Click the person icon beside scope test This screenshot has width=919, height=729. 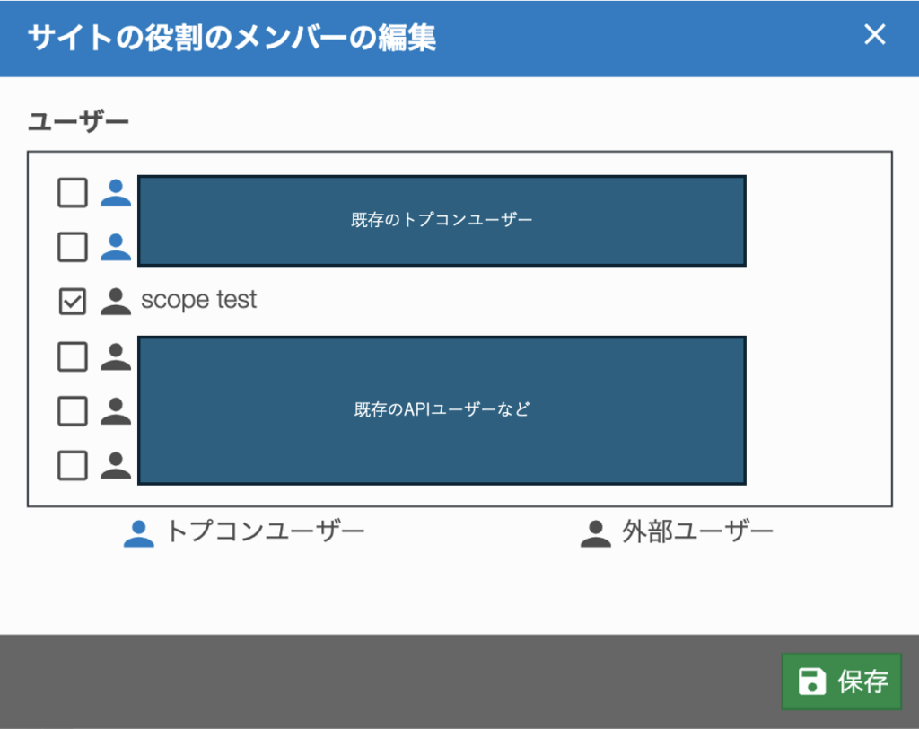[116, 301]
